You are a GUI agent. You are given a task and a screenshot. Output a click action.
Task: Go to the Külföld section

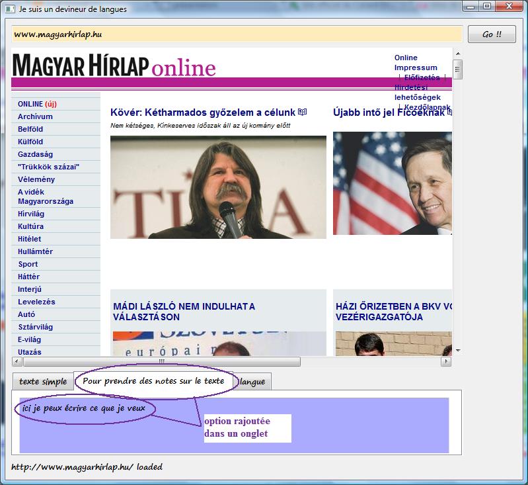[x=30, y=142]
